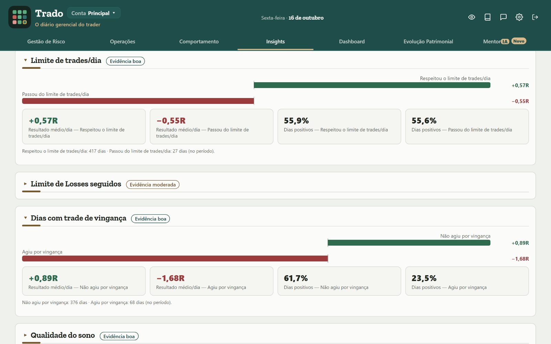Screen dimensions: 551x344
Task: Open the Evolução Patrimonial tab
Action: [428, 42]
